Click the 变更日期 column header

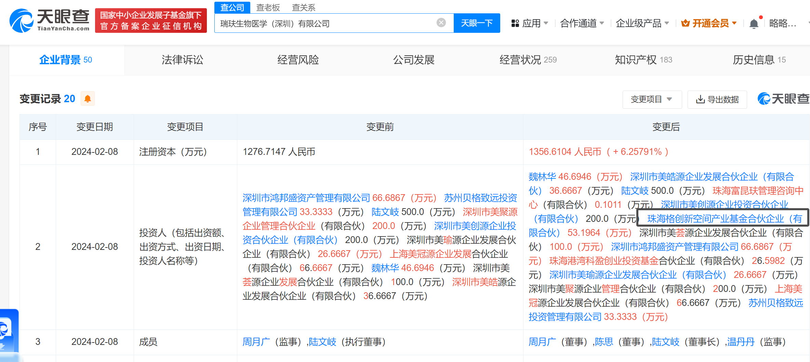pyautogui.click(x=95, y=127)
